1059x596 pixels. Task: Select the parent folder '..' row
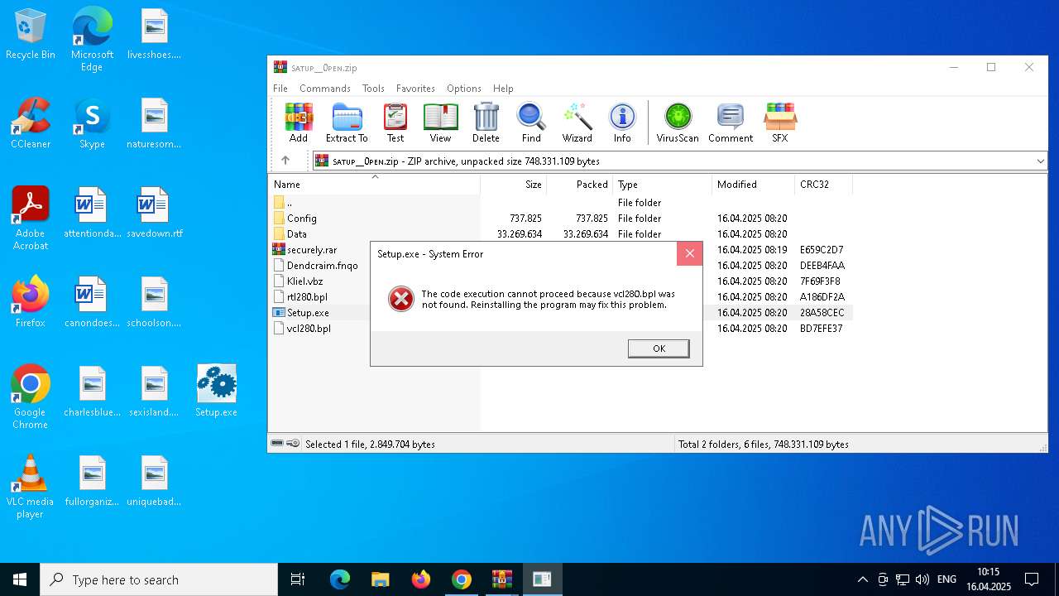(561, 203)
